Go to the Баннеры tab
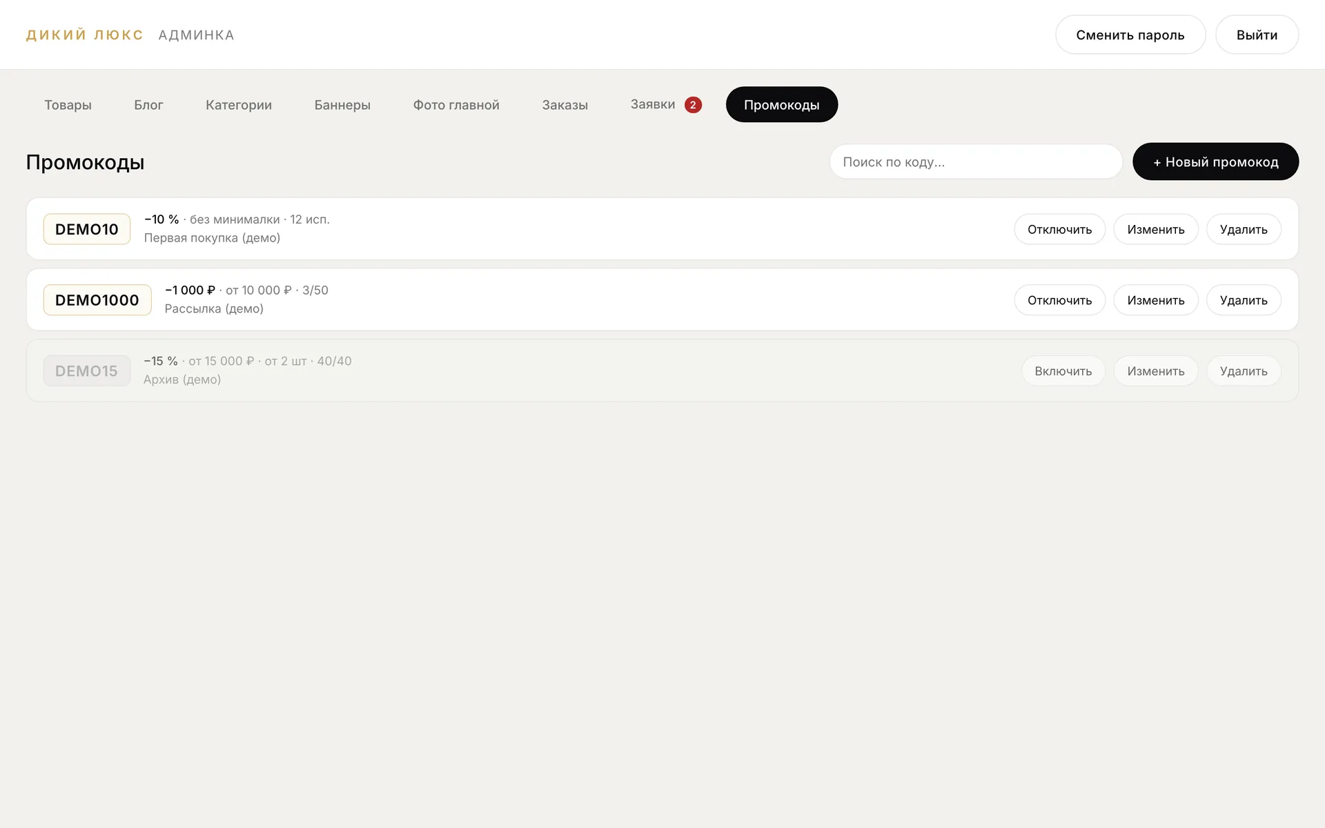Viewport: 1325px width, 828px height. point(342,105)
